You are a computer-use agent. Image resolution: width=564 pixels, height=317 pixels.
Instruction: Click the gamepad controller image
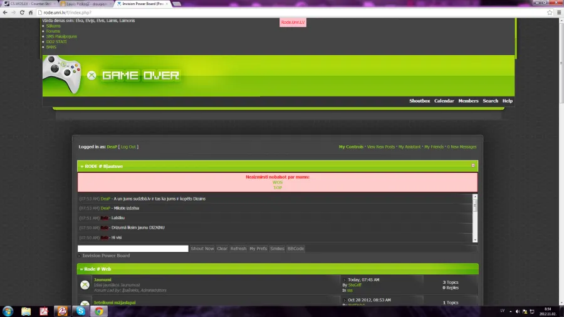click(62, 75)
